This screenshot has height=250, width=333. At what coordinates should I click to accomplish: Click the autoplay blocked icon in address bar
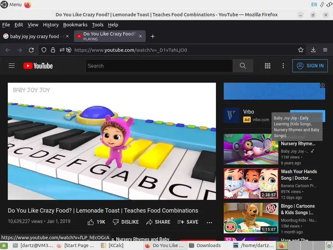tap(69, 50)
